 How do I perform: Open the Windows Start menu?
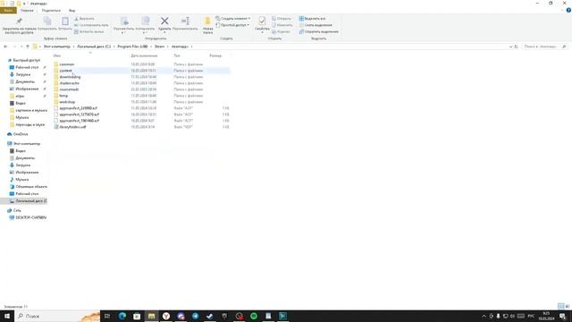click(7, 316)
